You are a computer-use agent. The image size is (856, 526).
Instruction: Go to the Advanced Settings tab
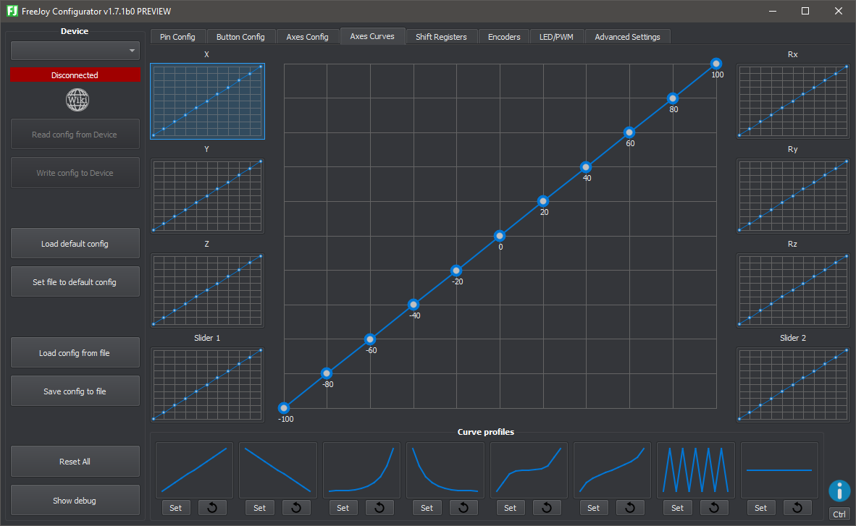[627, 37]
